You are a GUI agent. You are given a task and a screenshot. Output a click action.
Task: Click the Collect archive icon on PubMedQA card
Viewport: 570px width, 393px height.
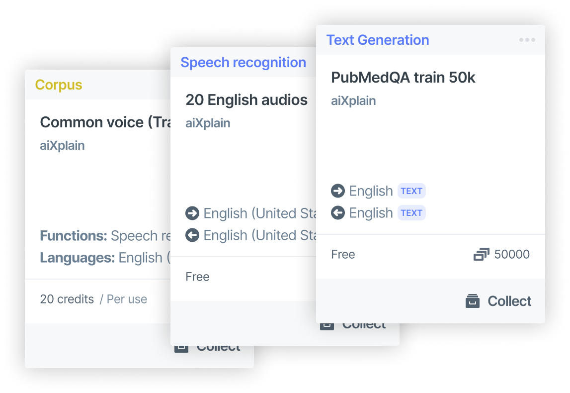pos(473,301)
